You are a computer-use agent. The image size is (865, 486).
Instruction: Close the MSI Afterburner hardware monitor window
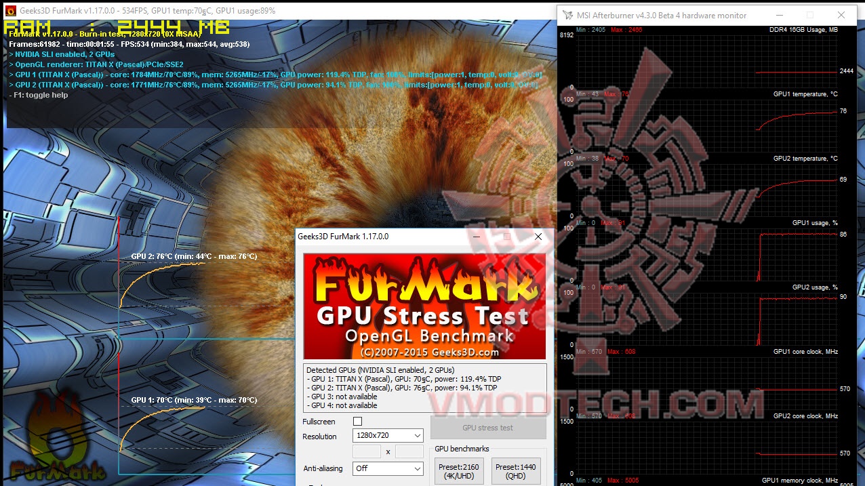841,15
